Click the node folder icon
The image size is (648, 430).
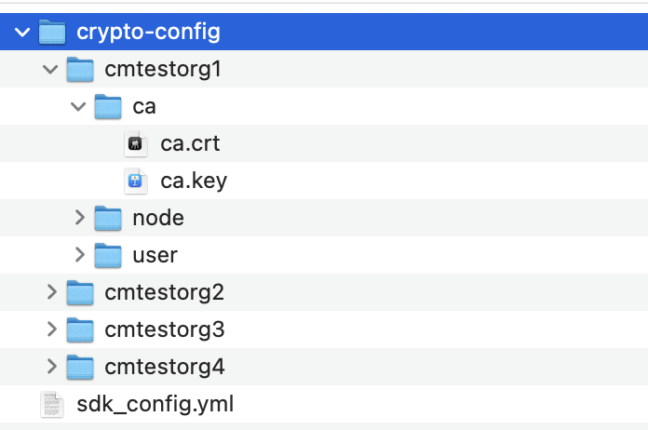108,218
